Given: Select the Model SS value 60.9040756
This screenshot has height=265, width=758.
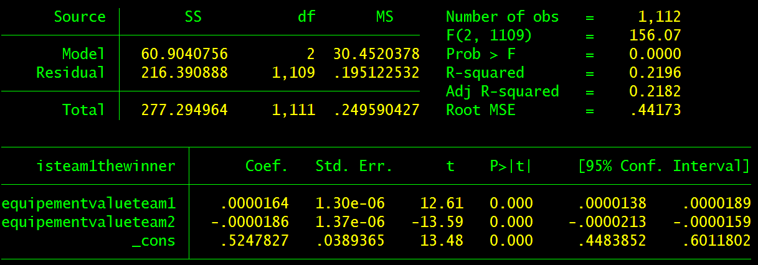Looking at the screenshot, I should [184, 54].
